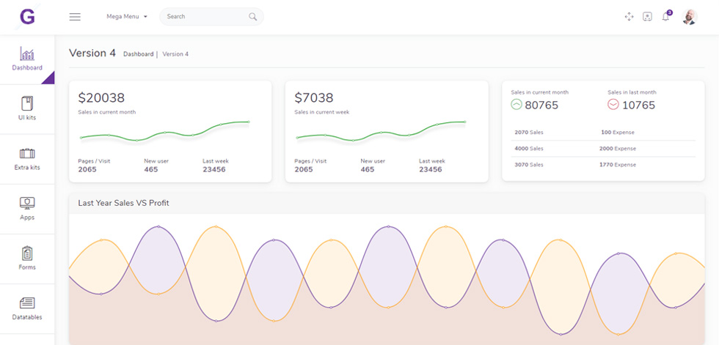Viewport: 719px width, 345px height.
Task: Click the Sales in current week label
Action: 322,112
